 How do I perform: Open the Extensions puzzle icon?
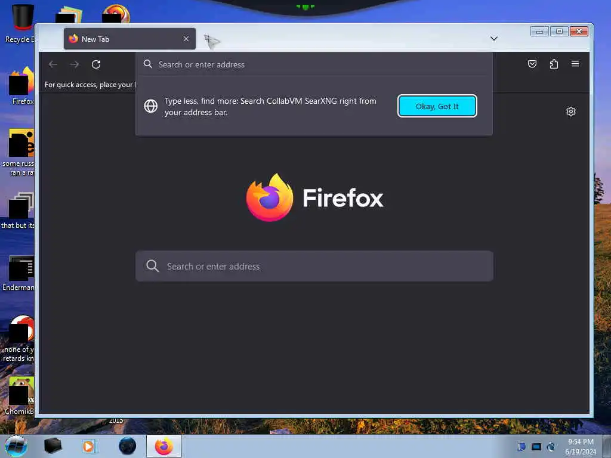pos(554,64)
